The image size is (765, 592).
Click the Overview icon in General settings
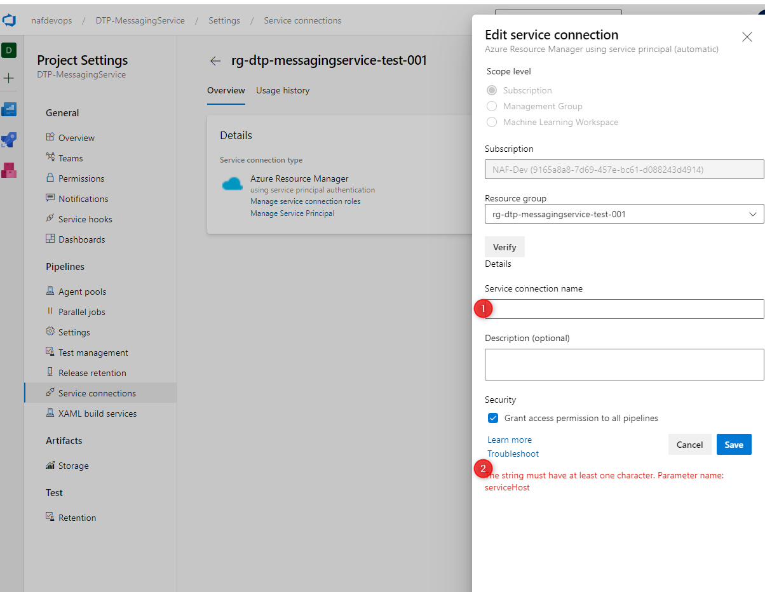pos(50,137)
